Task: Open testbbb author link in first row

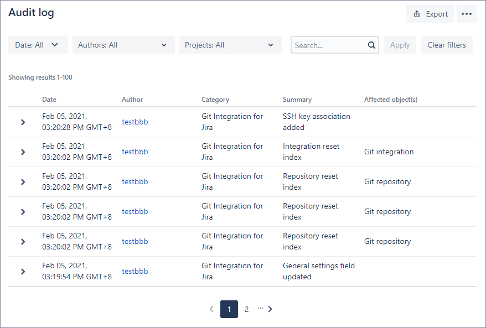Action: [135, 122]
